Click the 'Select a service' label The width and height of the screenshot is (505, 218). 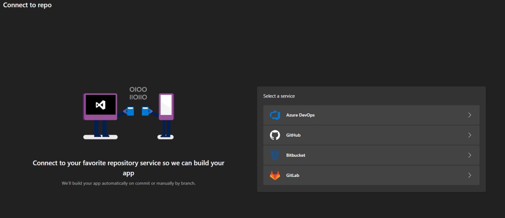[279, 96]
